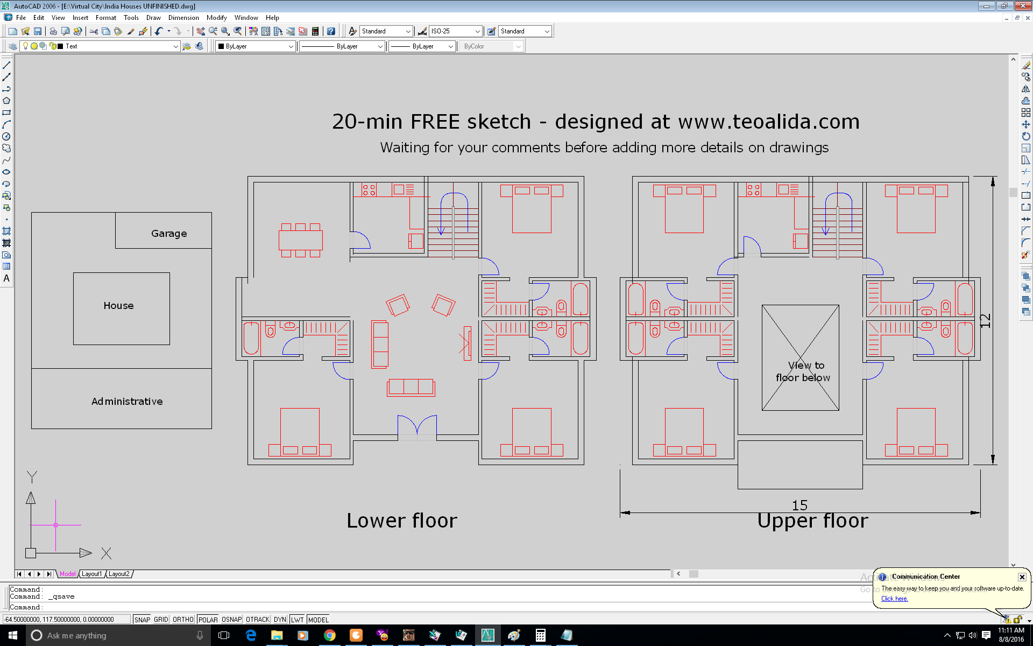Click the Match Properties brush icon
Viewport: 1033px width, 646px height.
pyautogui.click(x=131, y=31)
